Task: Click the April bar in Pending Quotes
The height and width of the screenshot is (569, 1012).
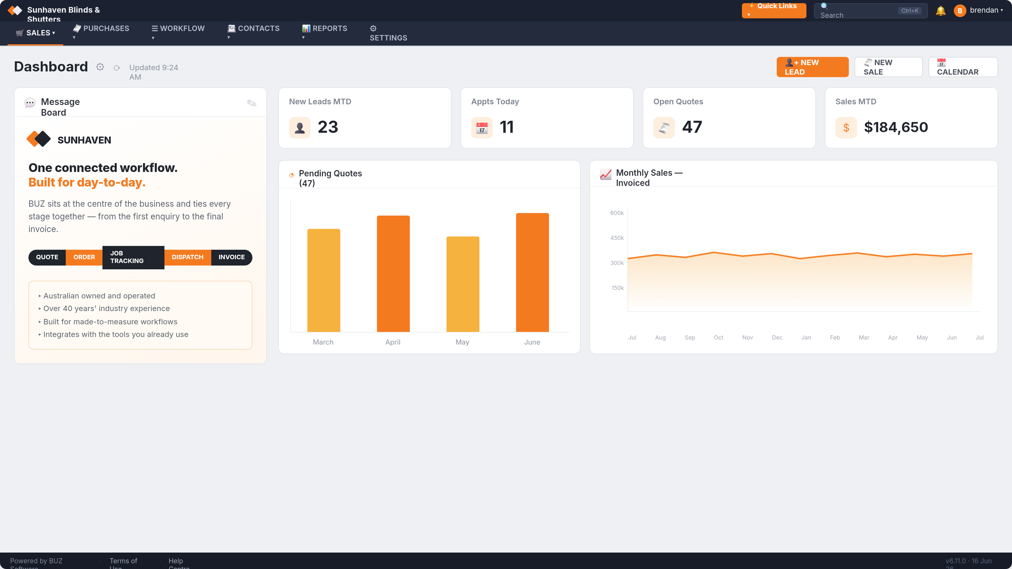Action: pyautogui.click(x=393, y=273)
